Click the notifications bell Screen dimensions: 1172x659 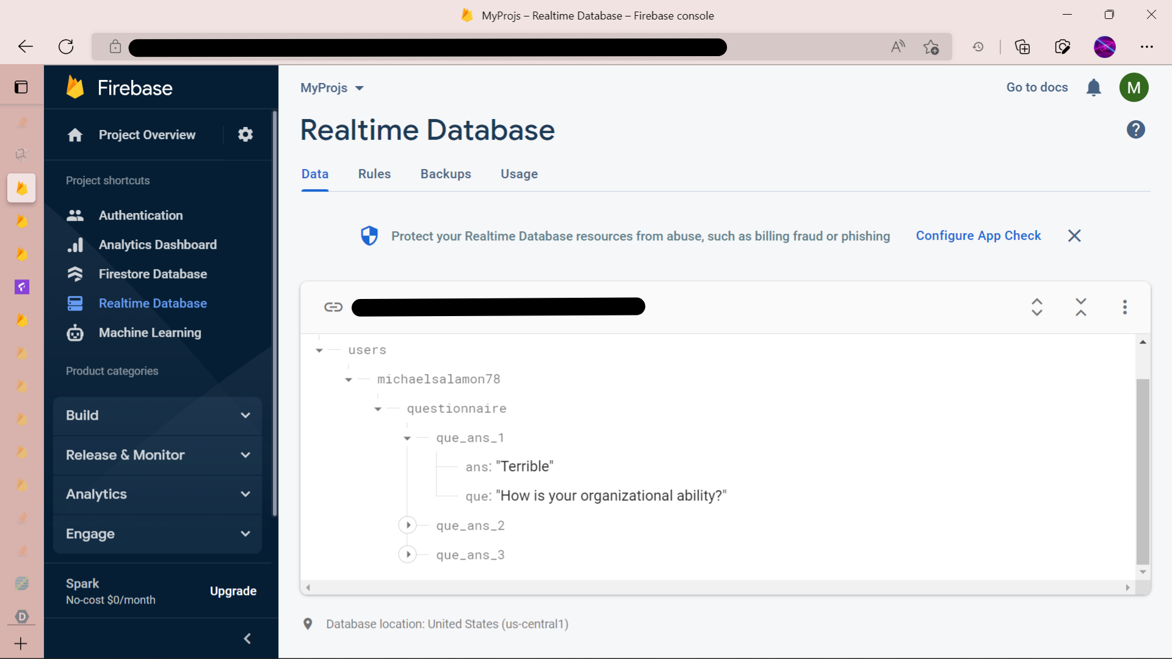pyautogui.click(x=1093, y=87)
